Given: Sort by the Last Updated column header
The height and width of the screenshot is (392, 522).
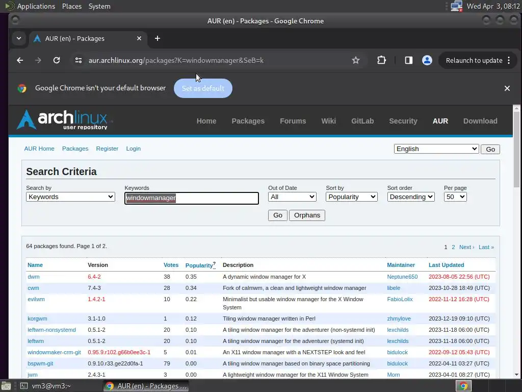Looking at the screenshot, I should 446,265.
